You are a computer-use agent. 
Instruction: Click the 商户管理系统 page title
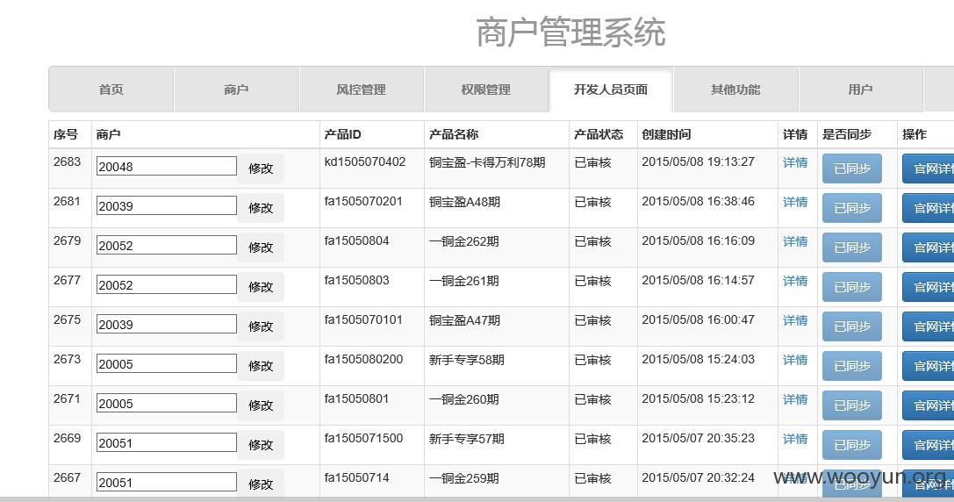570,32
